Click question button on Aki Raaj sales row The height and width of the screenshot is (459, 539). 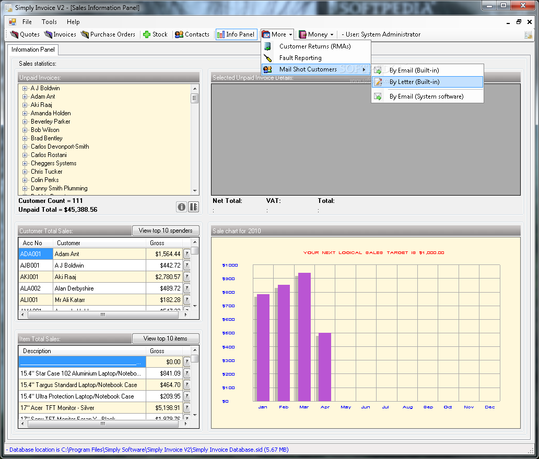[186, 277]
